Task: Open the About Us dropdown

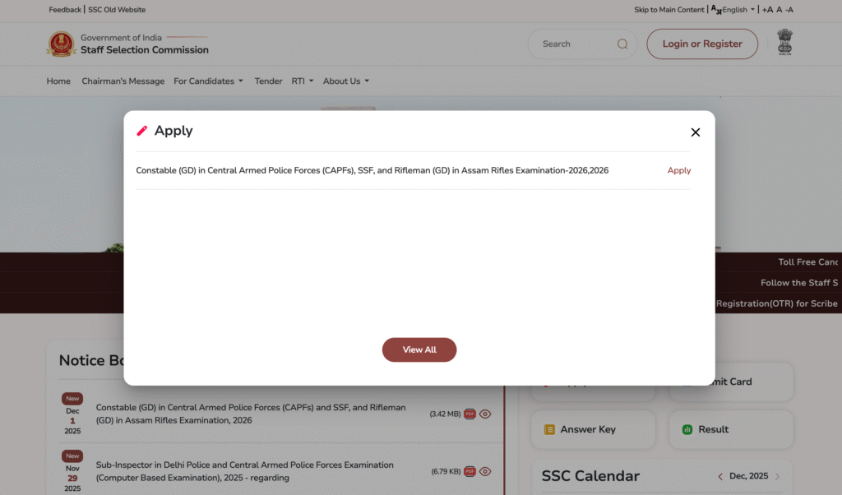Action: [345, 81]
